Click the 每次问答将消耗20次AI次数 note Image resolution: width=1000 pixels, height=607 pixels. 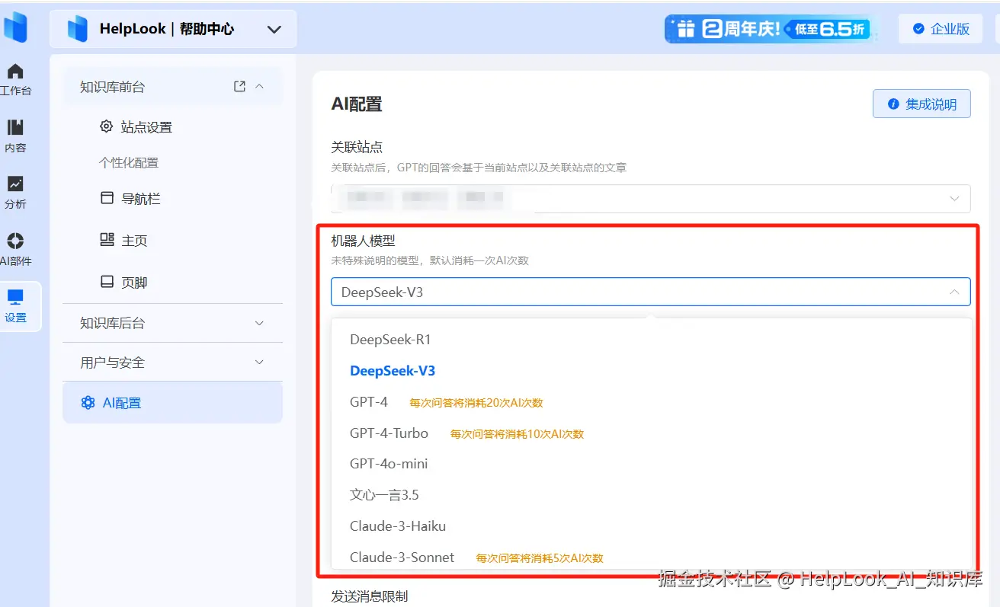[x=476, y=403]
